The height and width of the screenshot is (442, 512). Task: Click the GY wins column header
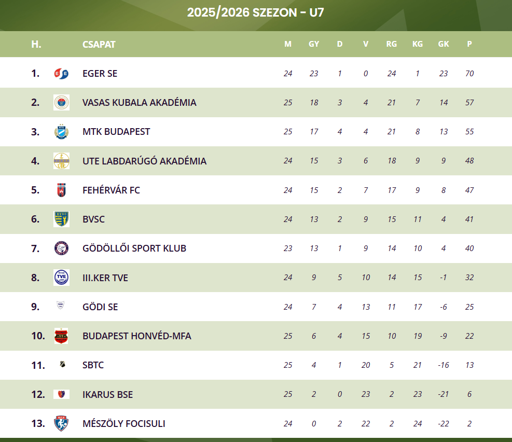point(314,44)
